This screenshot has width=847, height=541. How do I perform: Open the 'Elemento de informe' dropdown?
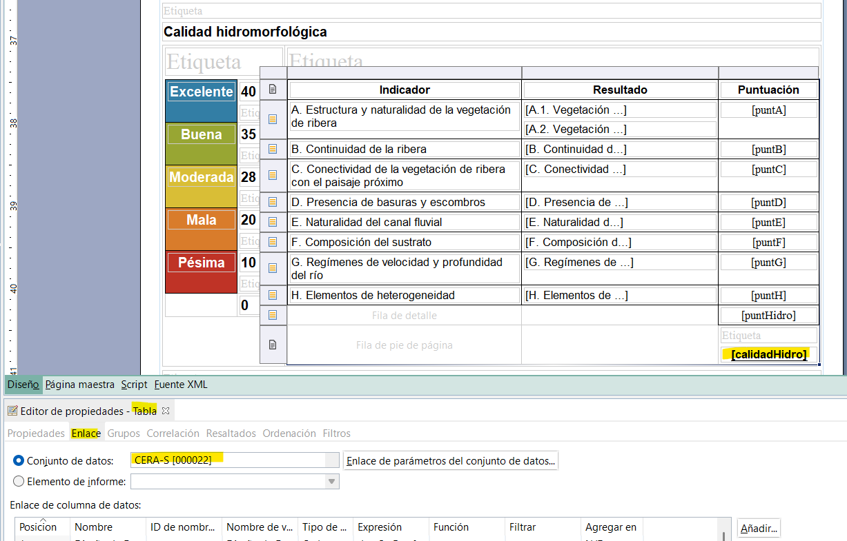(332, 481)
